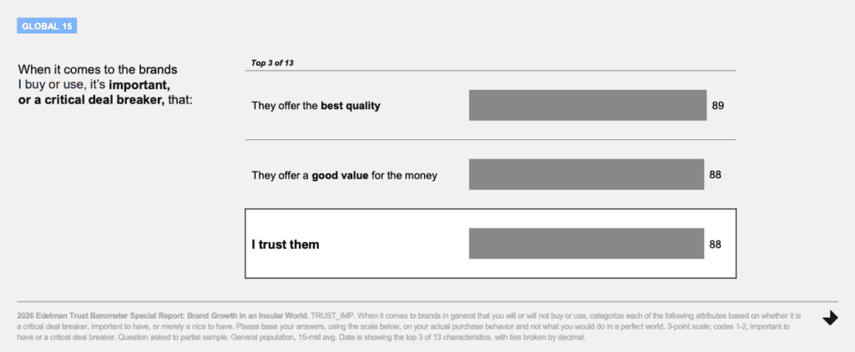Image resolution: width=855 pixels, height=352 pixels.
Task: Click the highlighted white box around I trust them
Action: tap(491, 244)
